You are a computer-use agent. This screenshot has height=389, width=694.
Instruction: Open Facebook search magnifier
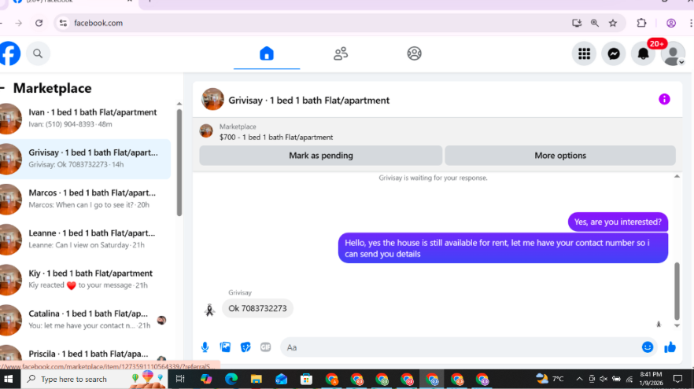(x=38, y=53)
